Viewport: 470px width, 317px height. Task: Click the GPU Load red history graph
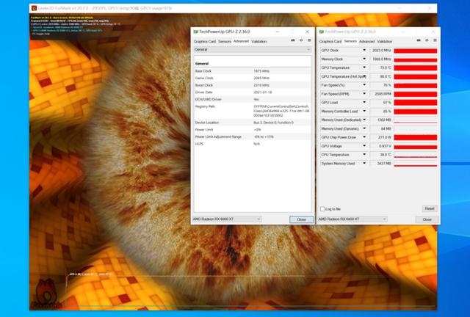coord(416,103)
